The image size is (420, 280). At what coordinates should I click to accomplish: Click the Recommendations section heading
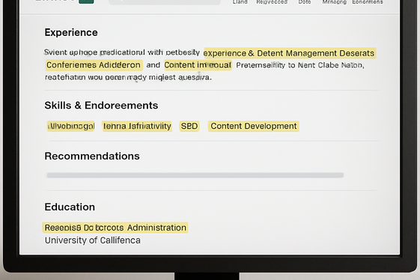tap(92, 156)
